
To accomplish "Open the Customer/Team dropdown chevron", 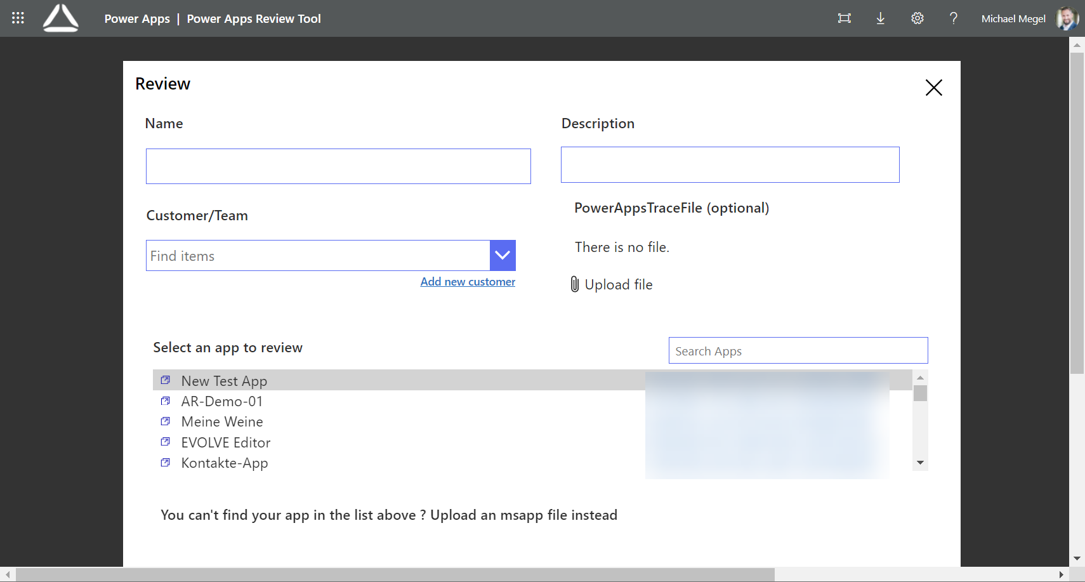I will pyautogui.click(x=503, y=255).
